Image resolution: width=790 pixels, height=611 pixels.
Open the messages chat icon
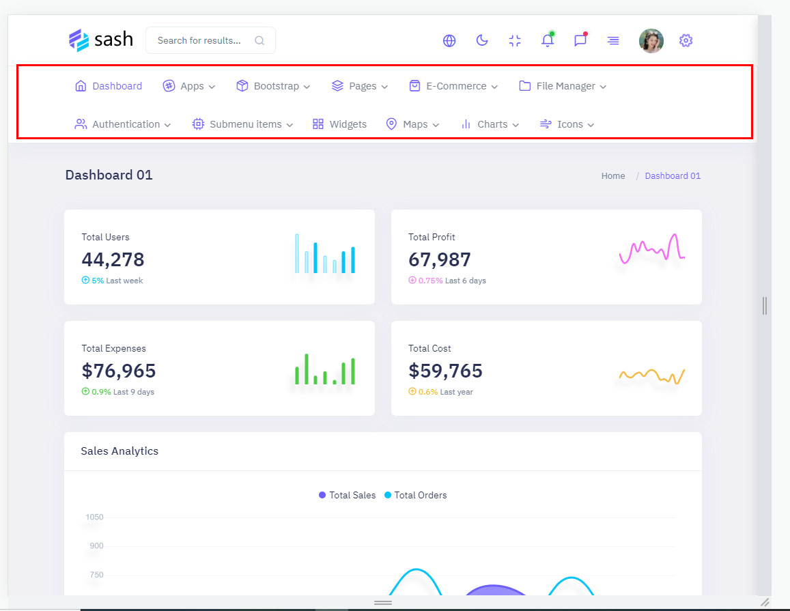(x=580, y=41)
